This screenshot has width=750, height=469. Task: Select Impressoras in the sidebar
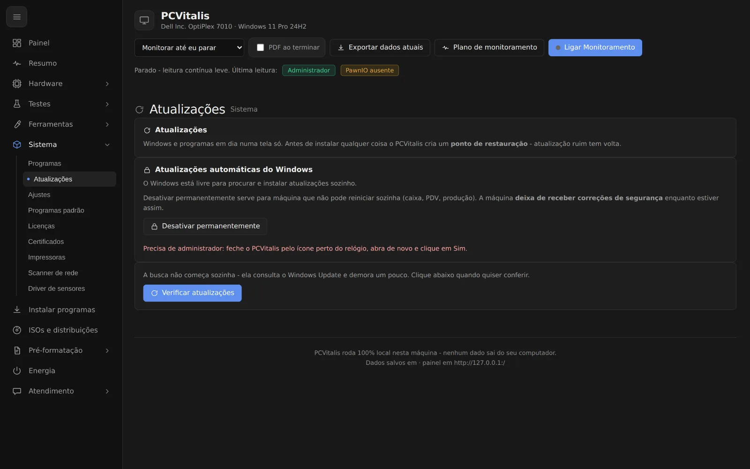[x=69, y=257]
